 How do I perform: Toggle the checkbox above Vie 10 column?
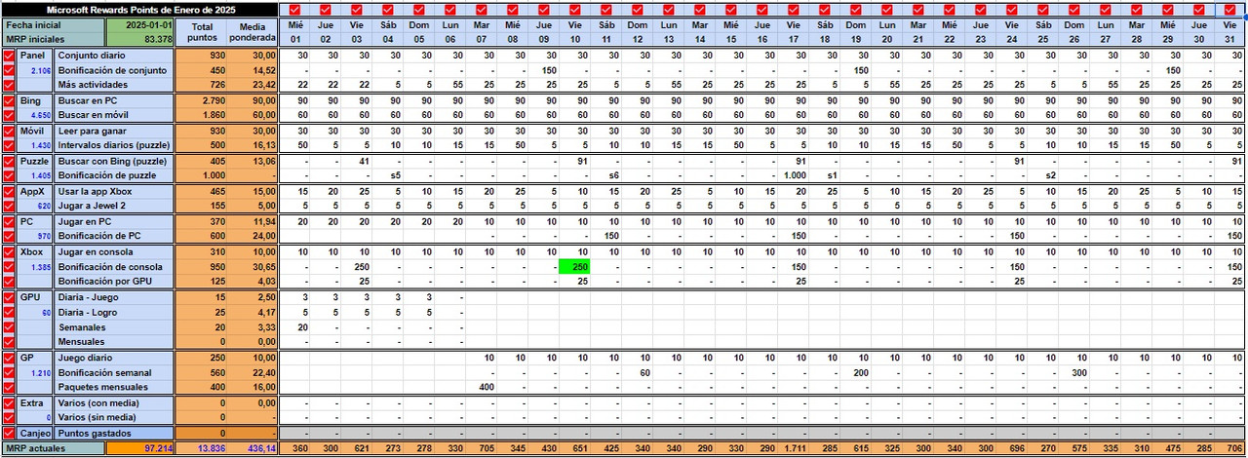click(x=574, y=10)
